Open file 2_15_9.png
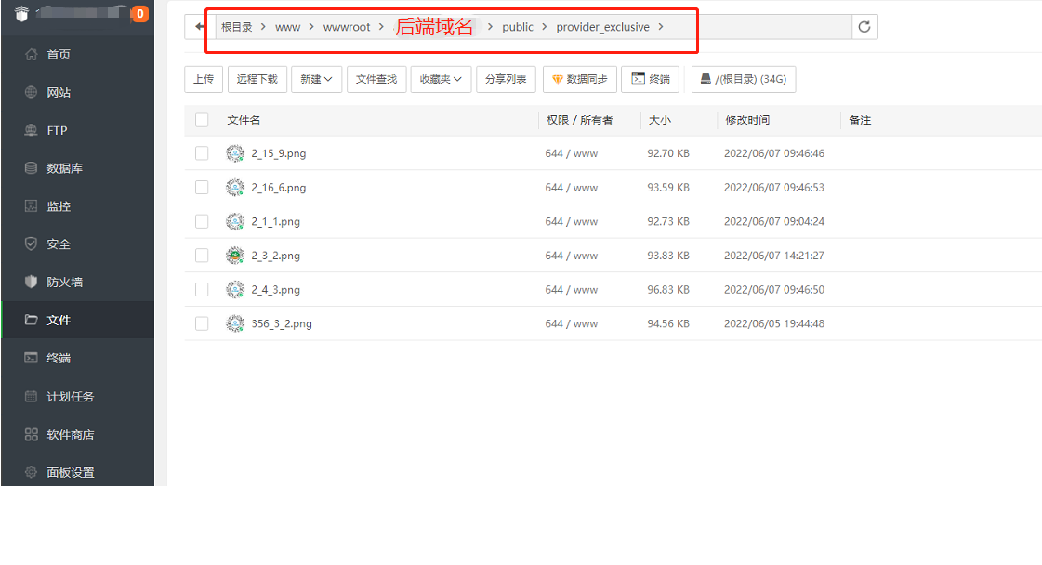 279,153
